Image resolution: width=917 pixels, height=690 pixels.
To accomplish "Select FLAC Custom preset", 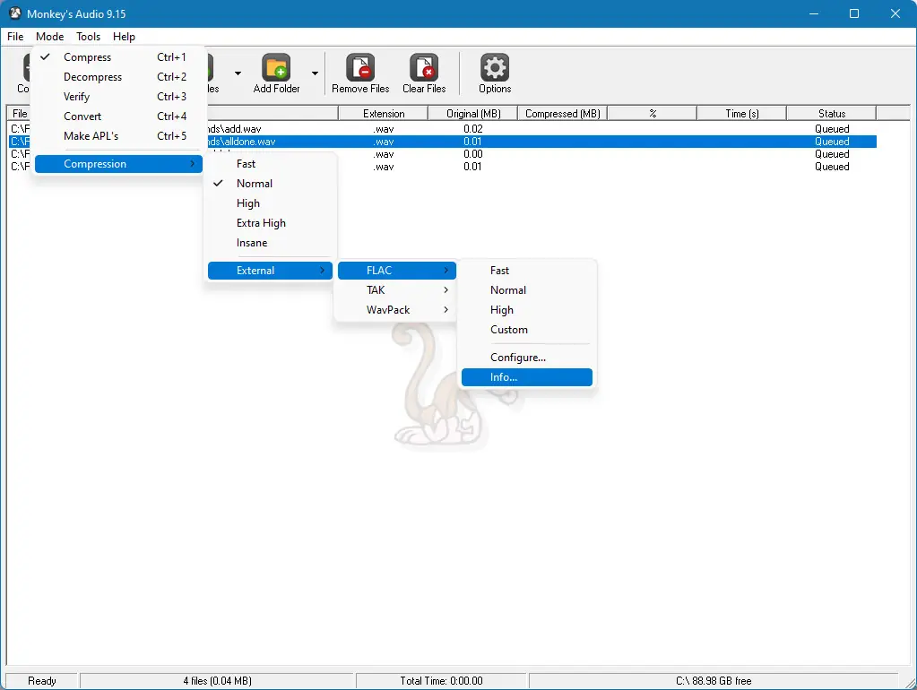I will point(527,330).
